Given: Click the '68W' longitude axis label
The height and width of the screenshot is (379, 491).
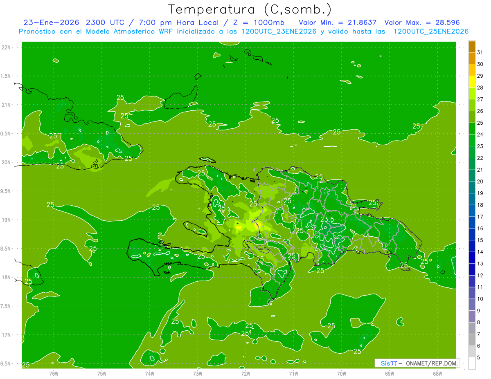Looking at the screenshot, I should [437, 373].
